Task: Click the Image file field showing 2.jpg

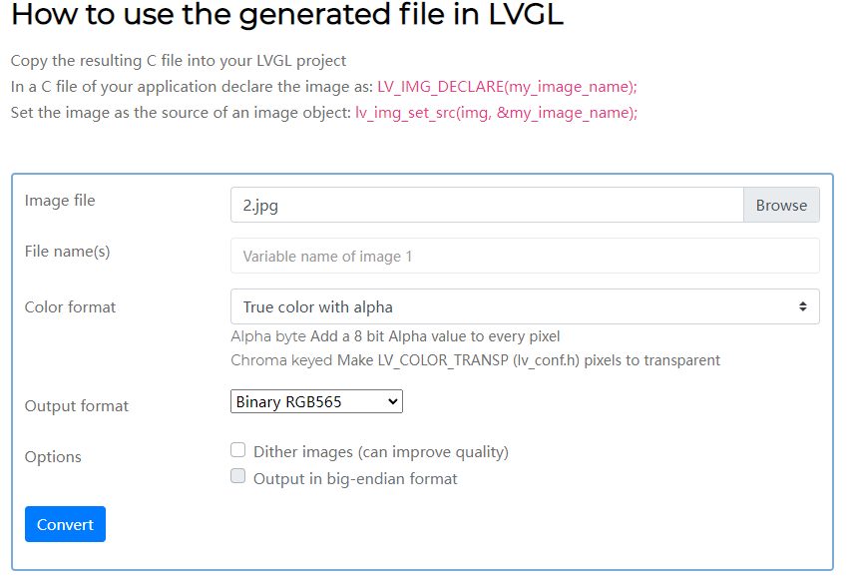Action: pos(485,204)
